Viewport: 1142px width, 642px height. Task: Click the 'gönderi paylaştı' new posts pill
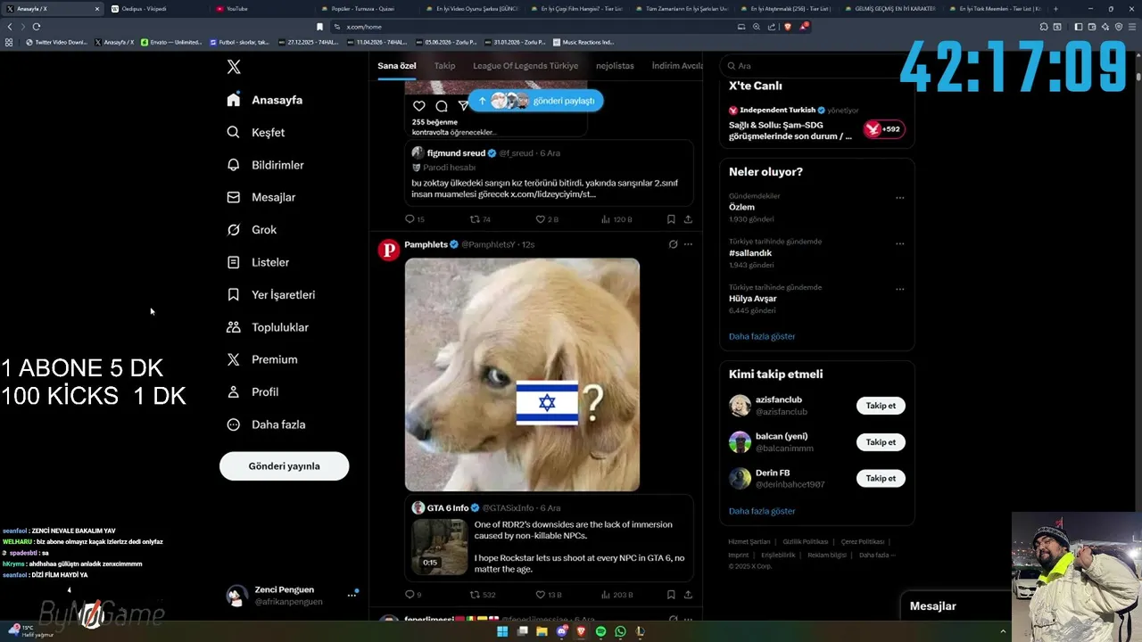[535, 101]
